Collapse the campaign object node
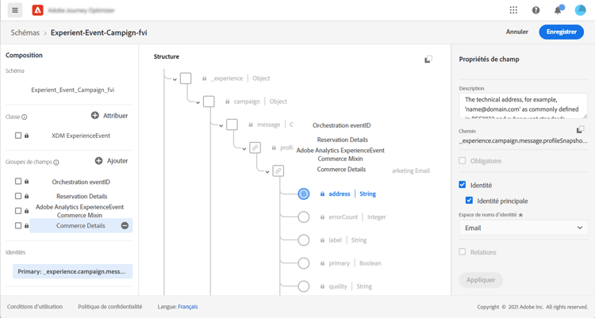Viewport: 595px width, 318px height. (198, 102)
